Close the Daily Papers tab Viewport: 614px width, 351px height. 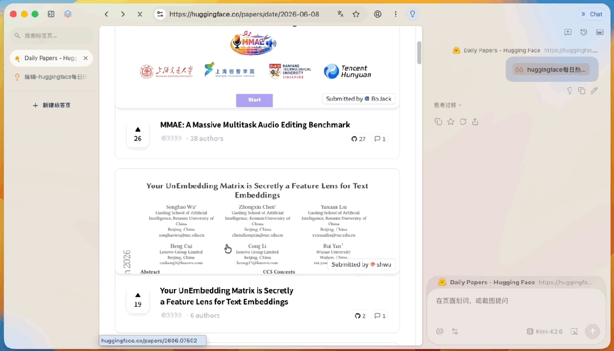pos(85,58)
